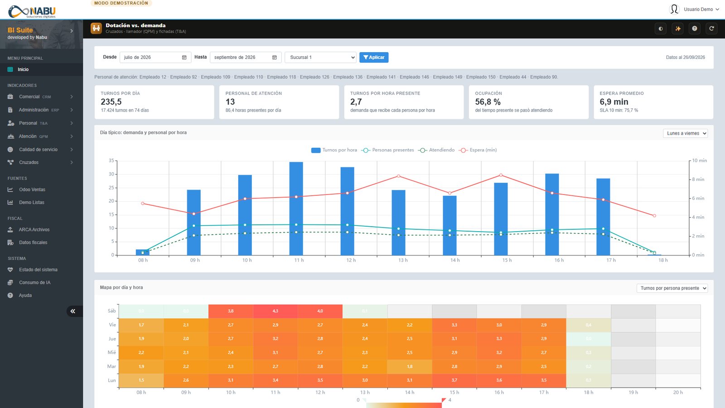Collapse the sidebar with the double-chevron button

click(x=73, y=311)
